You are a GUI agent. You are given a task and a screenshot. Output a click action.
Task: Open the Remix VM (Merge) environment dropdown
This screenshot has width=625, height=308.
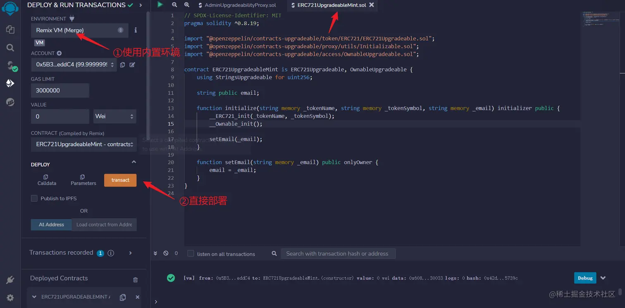(79, 30)
